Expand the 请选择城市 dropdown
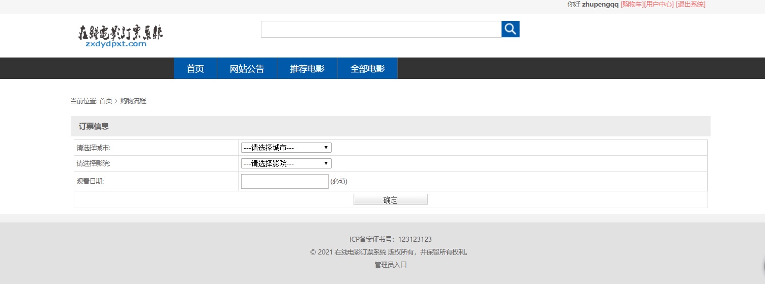765x284 pixels. click(x=286, y=148)
